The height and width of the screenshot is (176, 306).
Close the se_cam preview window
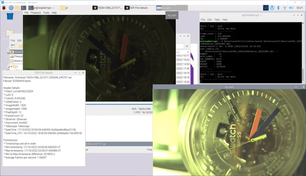(x=303, y=87)
